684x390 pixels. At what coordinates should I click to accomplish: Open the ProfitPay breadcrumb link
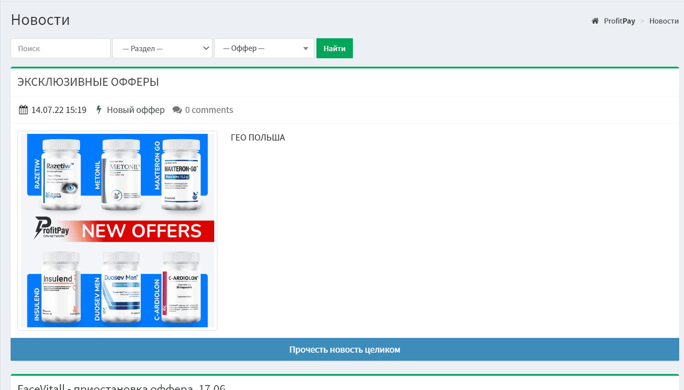point(619,21)
